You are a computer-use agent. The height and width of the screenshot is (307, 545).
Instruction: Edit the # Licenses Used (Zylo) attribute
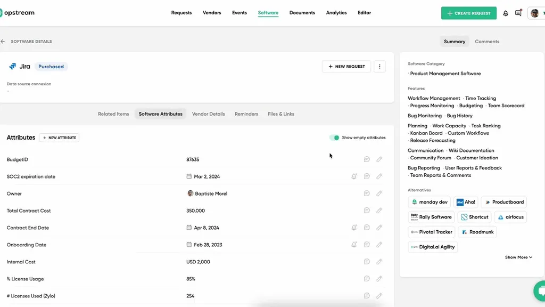click(379, 296)
